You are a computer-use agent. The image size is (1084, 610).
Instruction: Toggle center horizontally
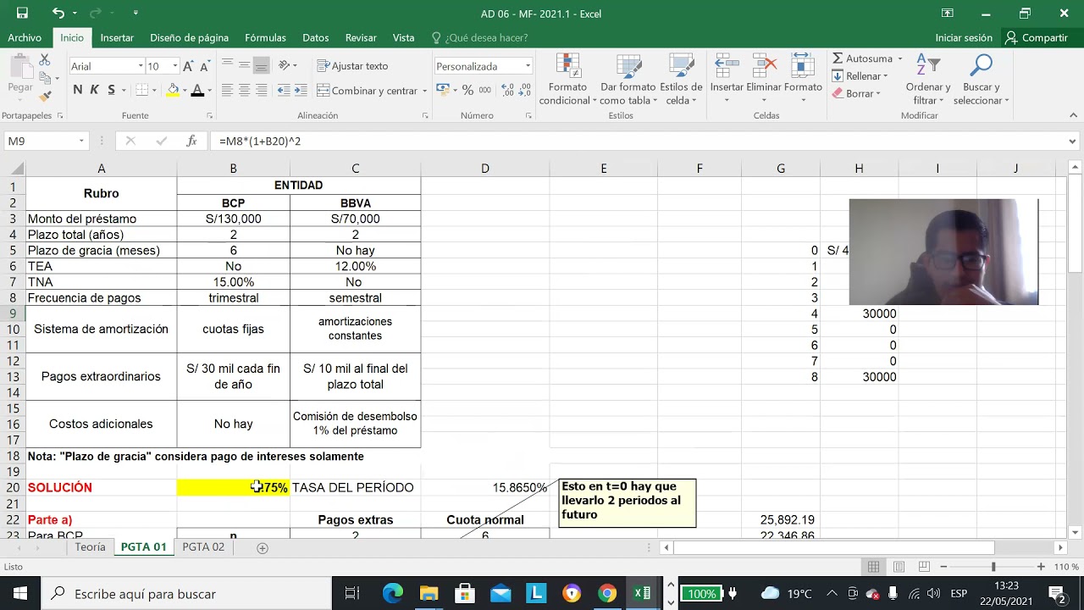[244, 90]
